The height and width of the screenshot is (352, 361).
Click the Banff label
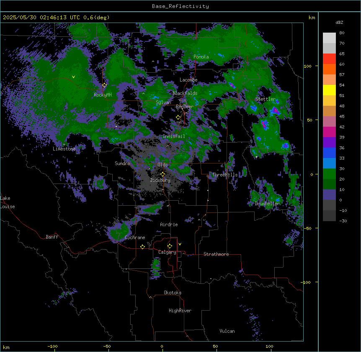point(52,237)
